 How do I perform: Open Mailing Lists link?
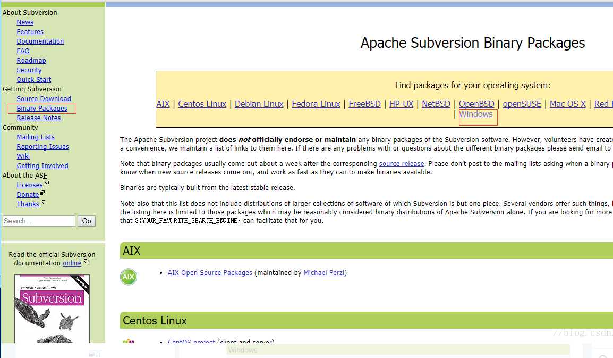(x=36, y=137)
